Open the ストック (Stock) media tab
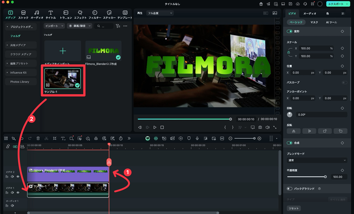This screenshot has height=214, width=354. [x=23, y=14]
